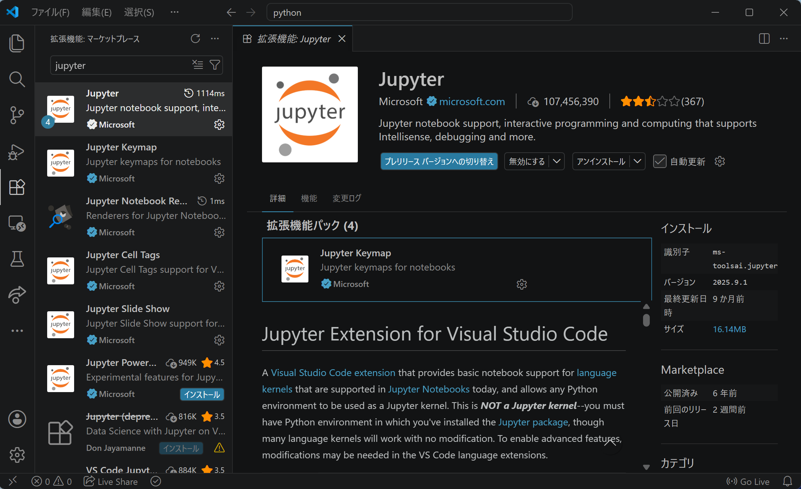Refresh the extensions marketplace list
This screenshot has width=801, height=489.
[195, 39]
